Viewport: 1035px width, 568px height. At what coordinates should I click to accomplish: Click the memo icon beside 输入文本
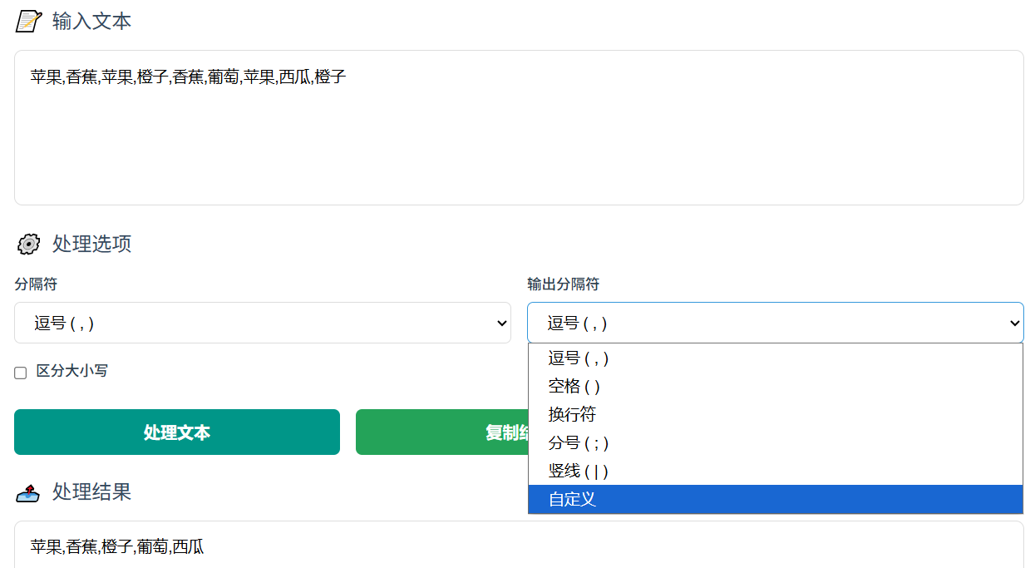(x=28, y=20)
